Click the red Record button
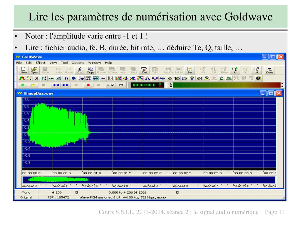The height and width of the screenshot is (227, 303). tap(88, 85)
